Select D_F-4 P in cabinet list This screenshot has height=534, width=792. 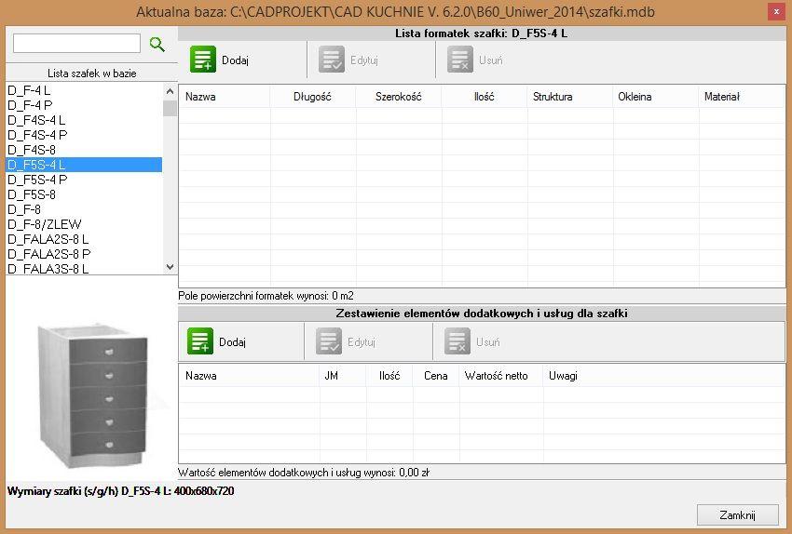click(x=84, y=105)
